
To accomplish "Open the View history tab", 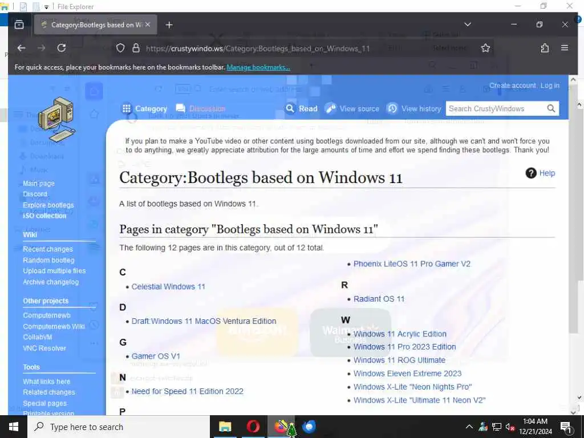I will pos(413,108).
